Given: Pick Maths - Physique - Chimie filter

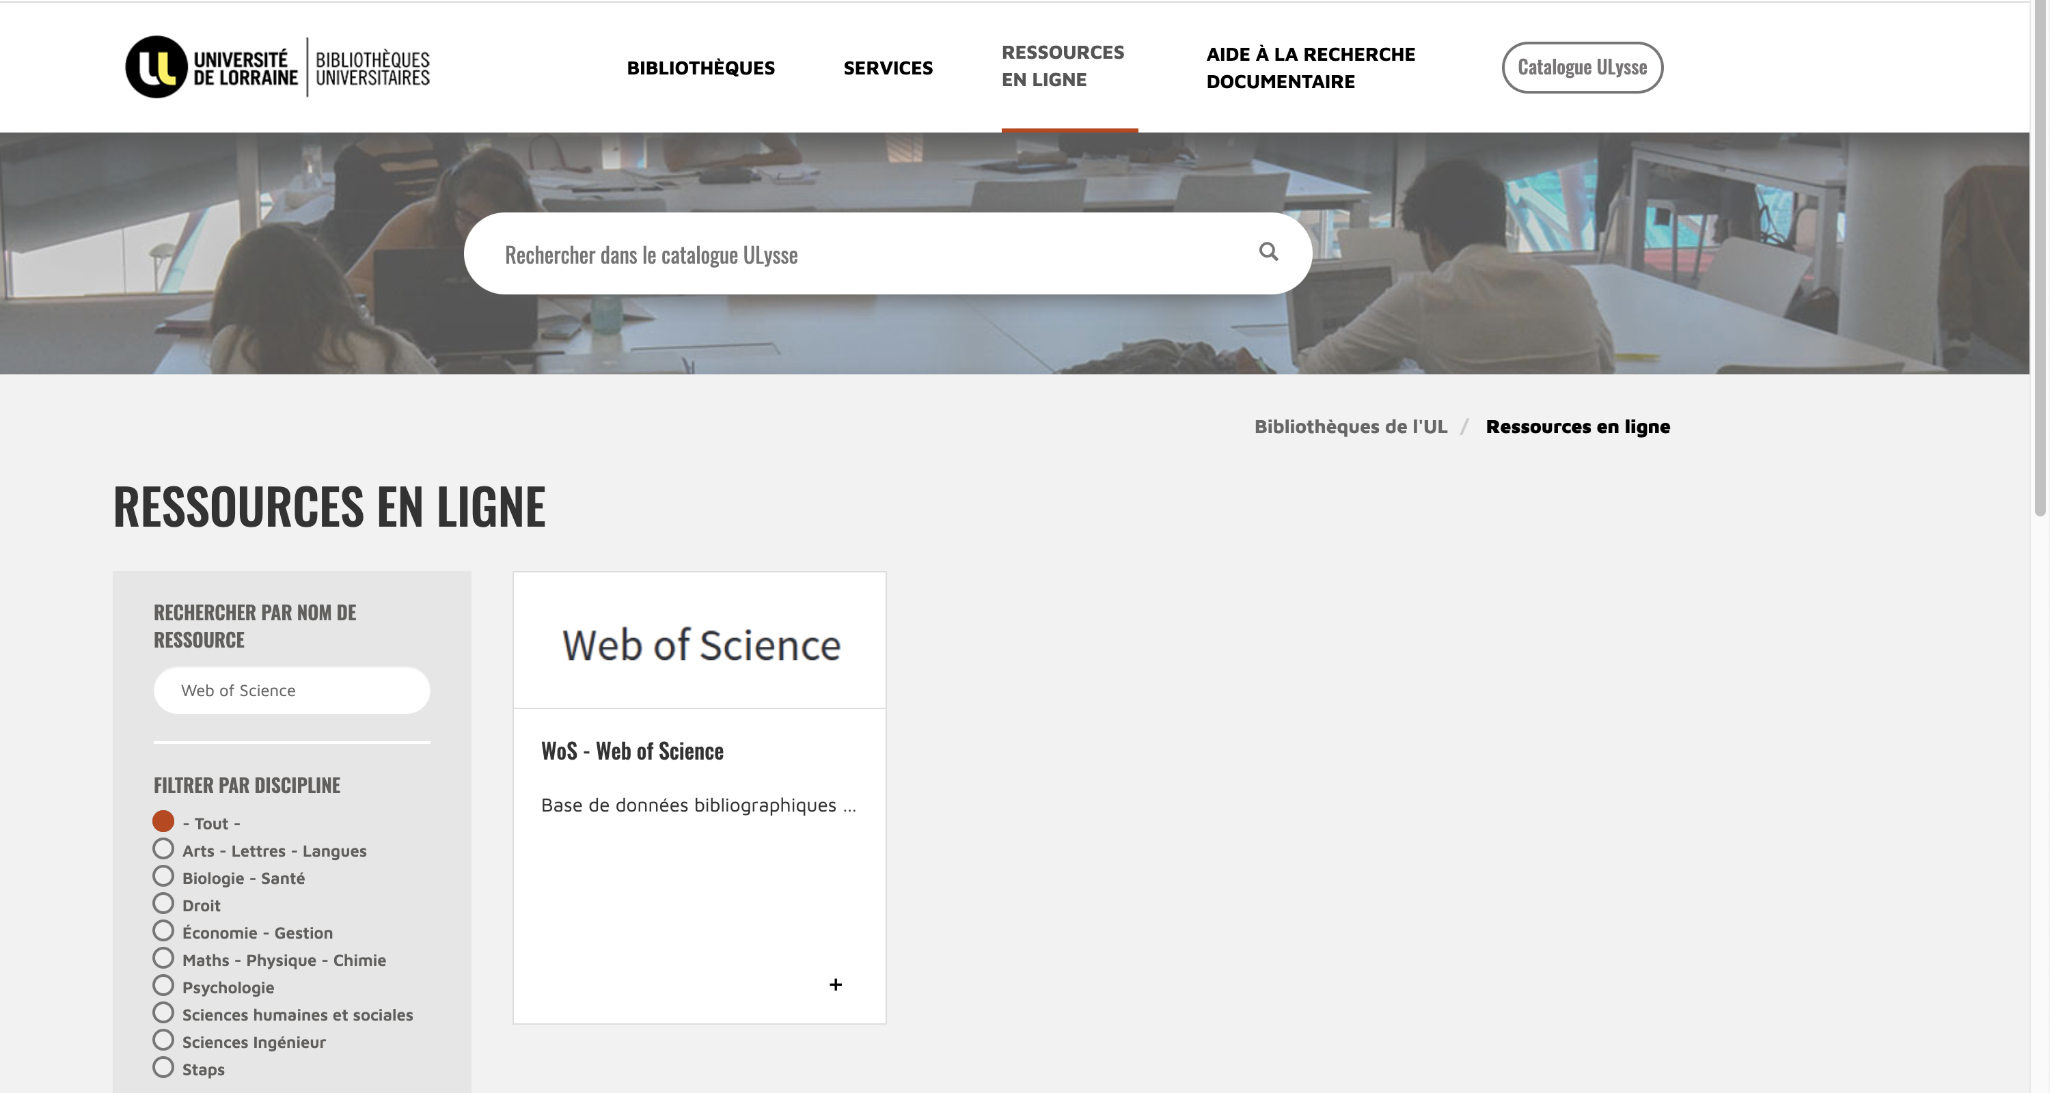Looking at the screenshot, I should tap(163, 958).
